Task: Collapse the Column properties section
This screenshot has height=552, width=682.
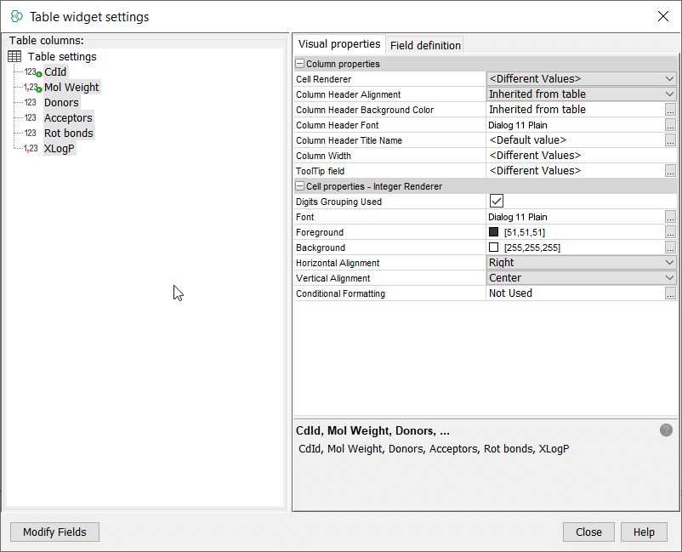Action: pos(300,64)
